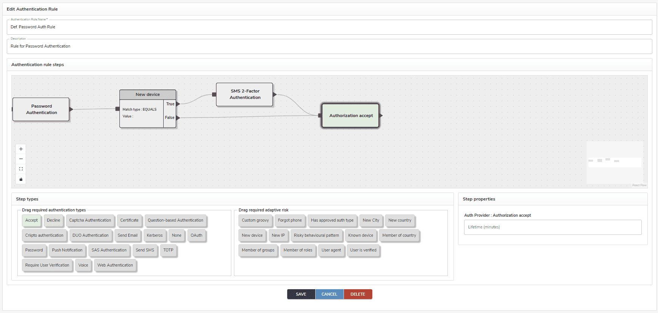
Task: Focus the Lifetime (minutes) field
Action: click(x=552, y=227)
